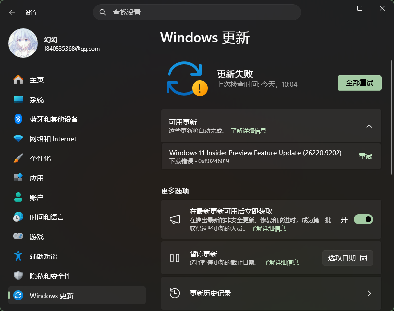The image size is (394, 311).
Task: Click 了解详细信息 link for latest updates
Action: [x=268, y=228]
